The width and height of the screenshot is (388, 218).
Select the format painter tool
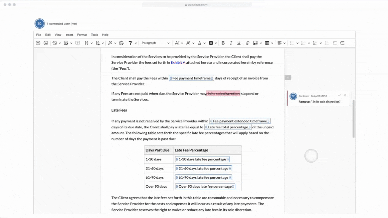pos(130,43)
